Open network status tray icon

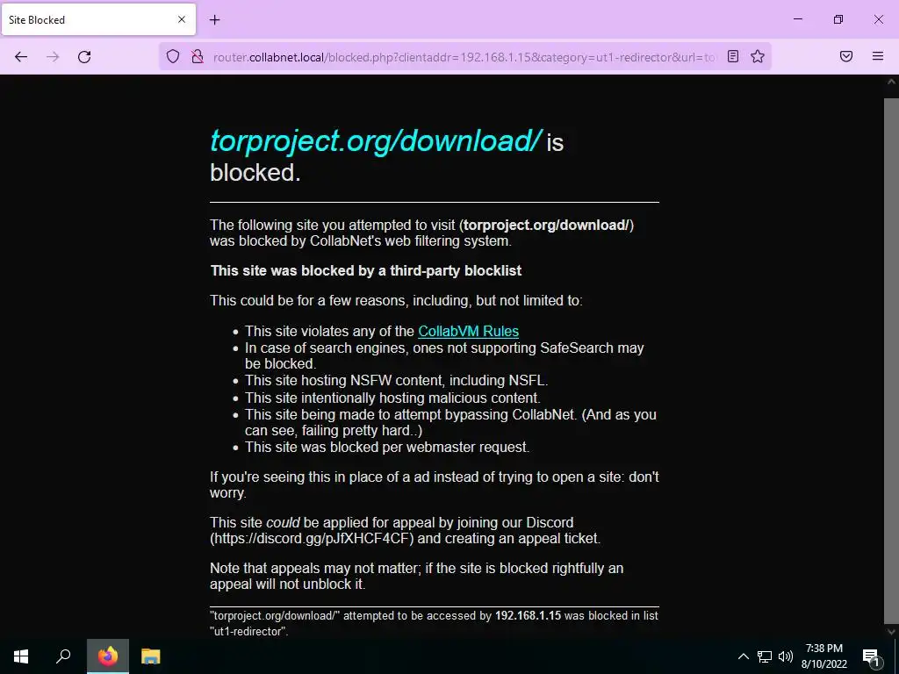click(x=765, y=656)
